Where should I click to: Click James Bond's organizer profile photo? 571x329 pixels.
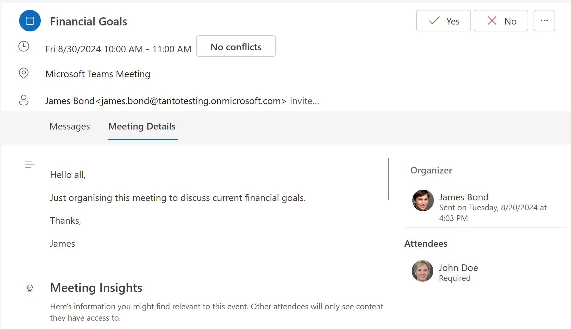(x=423, y=200)
